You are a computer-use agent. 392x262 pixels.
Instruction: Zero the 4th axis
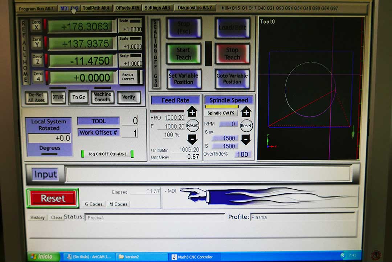pos(38,77)
